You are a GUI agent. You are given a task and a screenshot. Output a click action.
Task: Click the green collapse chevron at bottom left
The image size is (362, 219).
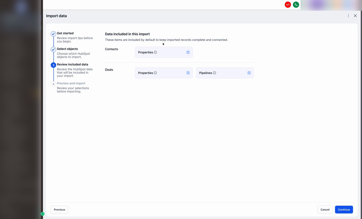(43, 214)
